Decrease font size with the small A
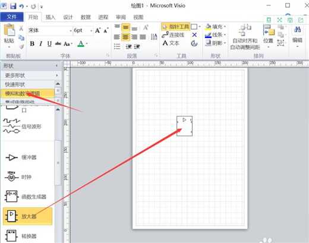 106,30
